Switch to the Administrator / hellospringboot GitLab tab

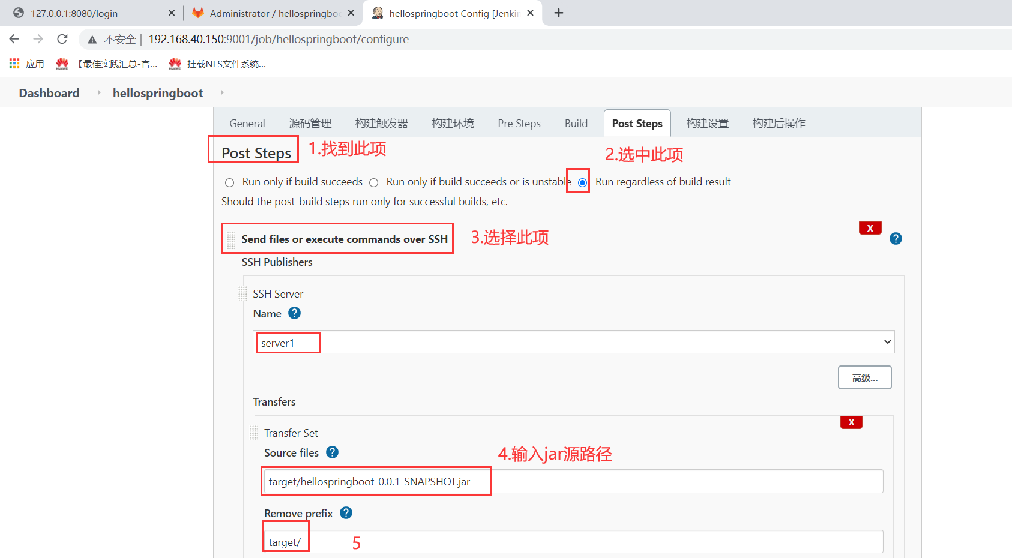(x=273, y=13)
